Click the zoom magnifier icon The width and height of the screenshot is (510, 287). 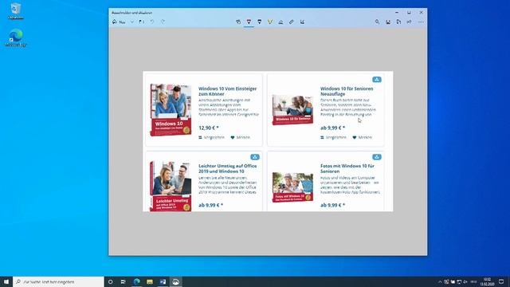377,22
